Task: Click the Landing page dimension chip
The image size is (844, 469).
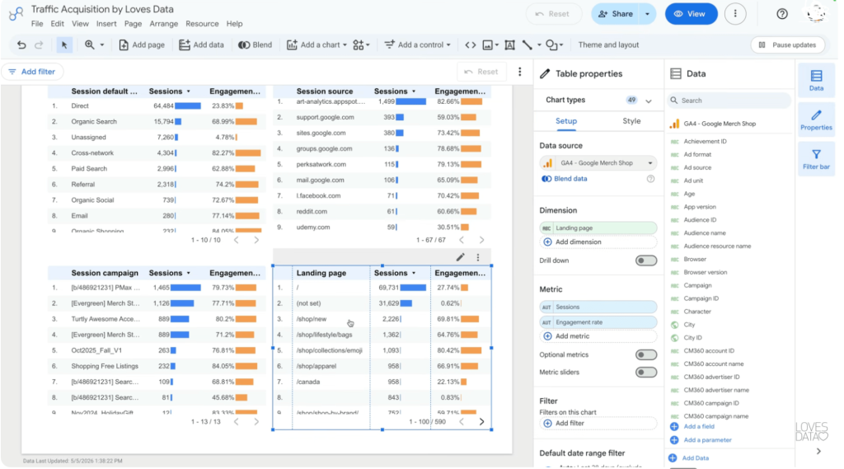Action: coord(598,227)
